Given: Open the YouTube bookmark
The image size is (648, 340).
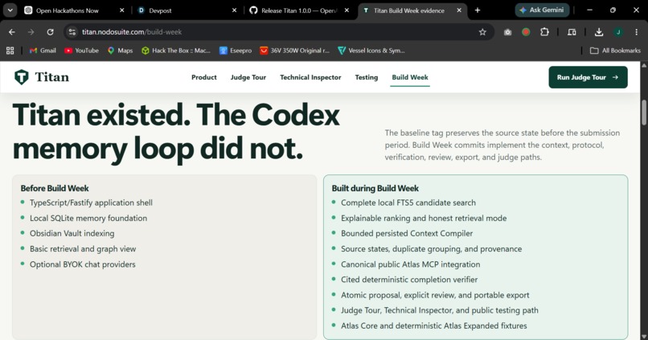Looking at the screenshot, I should coord(81,51).
